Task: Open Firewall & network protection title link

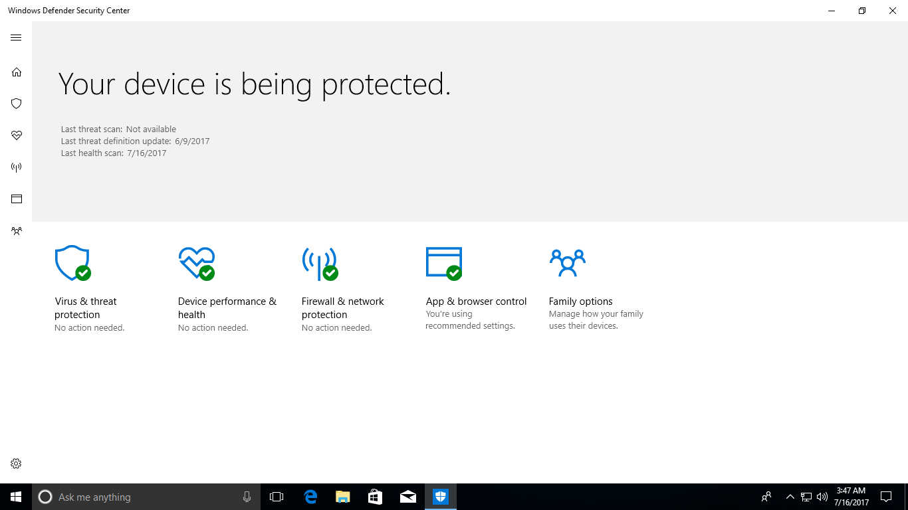Action: click(x=342, y=308)
